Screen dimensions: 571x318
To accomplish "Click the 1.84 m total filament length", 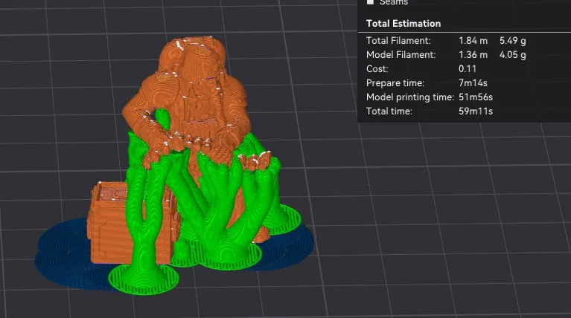I will pyautogui.click(x=473, y=41).
